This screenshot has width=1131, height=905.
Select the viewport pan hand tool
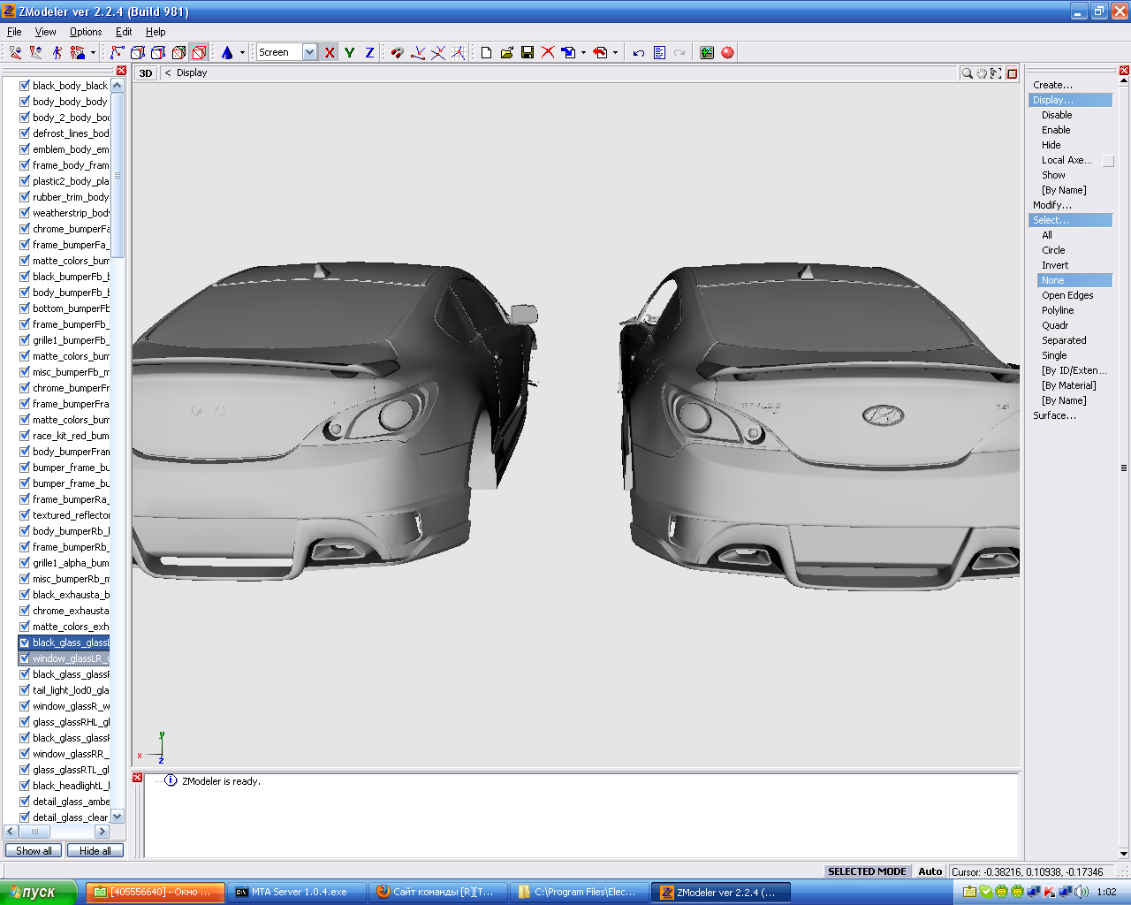click(x=982, y=73)
